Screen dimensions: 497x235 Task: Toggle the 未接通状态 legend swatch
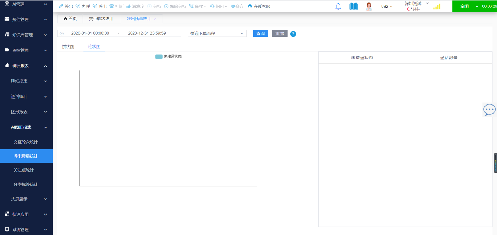(159, 57)
